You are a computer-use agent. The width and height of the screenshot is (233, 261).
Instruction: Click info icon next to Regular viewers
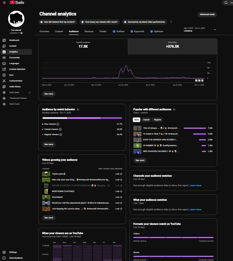pyautogui.click(x=61, y=135)
